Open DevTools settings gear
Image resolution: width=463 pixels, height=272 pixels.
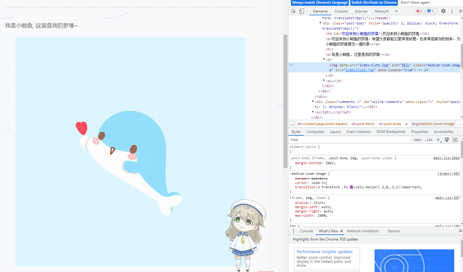443,11
